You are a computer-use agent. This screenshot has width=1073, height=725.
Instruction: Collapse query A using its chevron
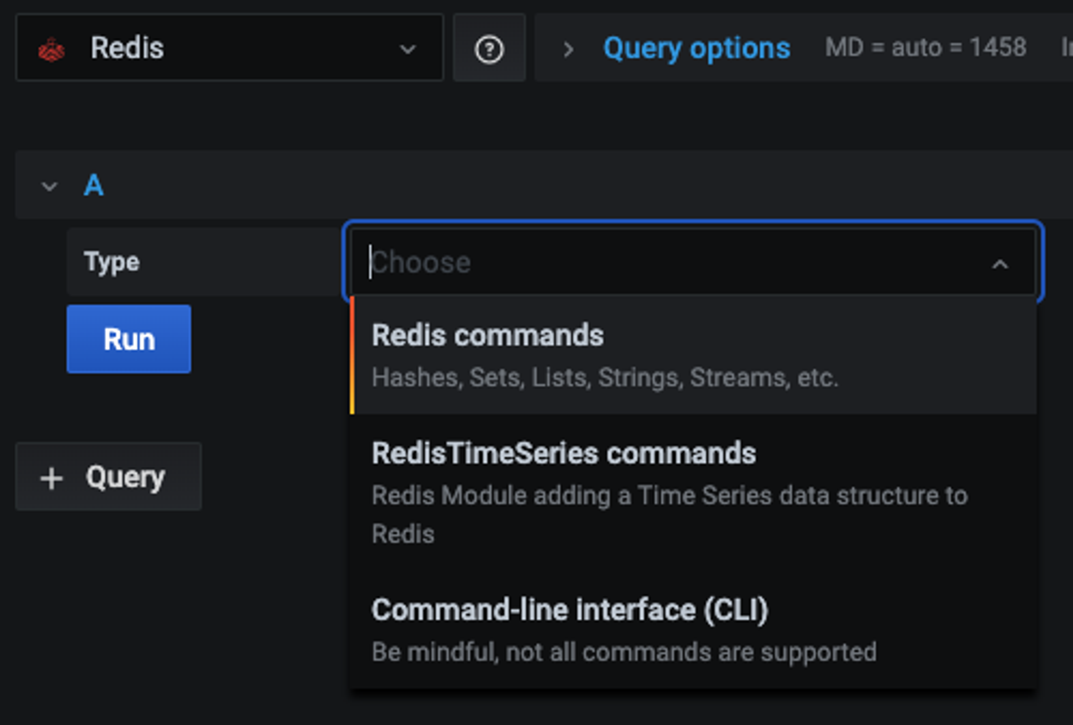49,186
